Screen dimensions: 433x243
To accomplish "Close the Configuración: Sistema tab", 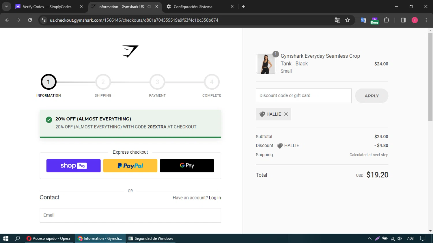I will [x=232, y=7].
